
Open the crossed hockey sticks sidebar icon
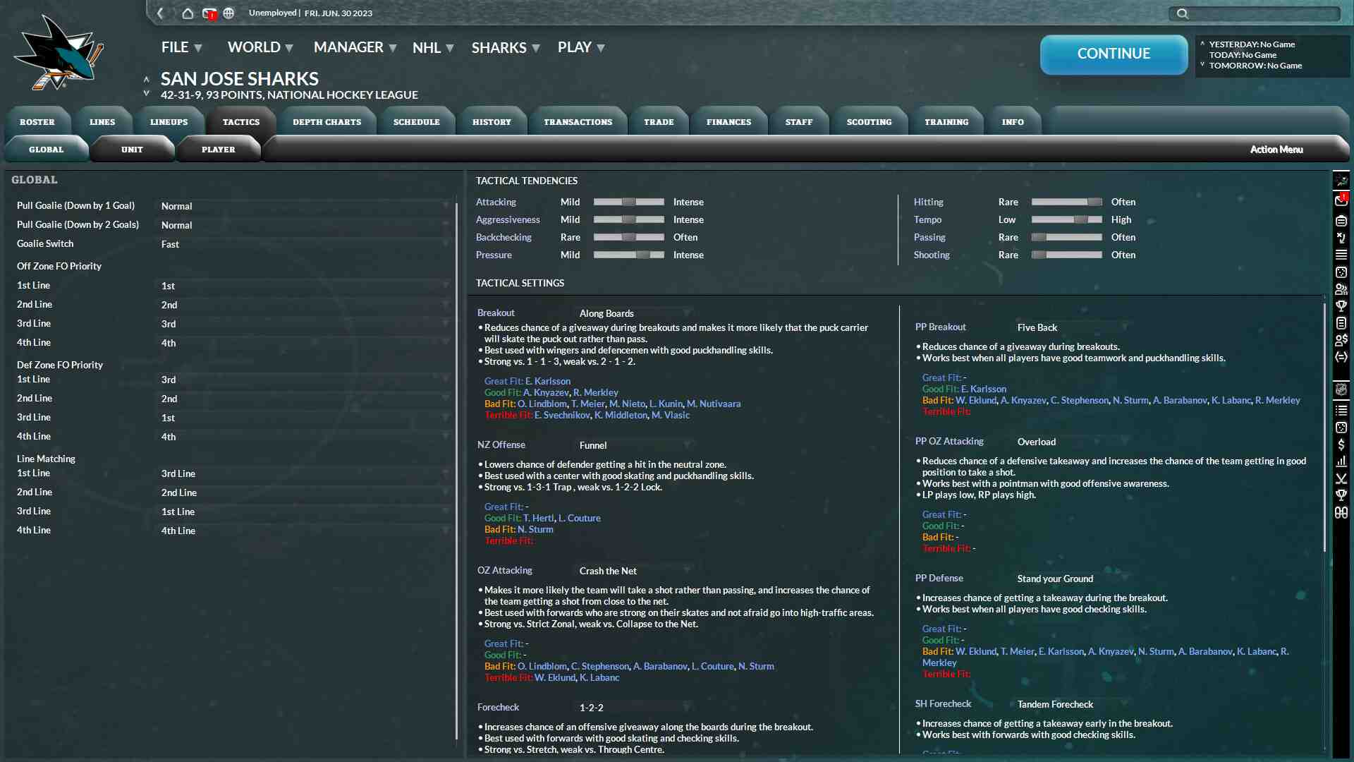1341,478
